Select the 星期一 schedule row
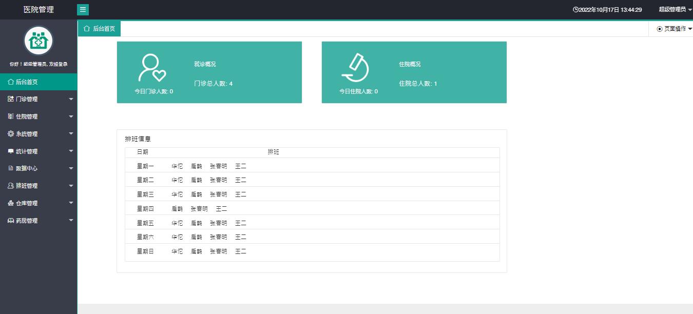The width and height of the screenshot is (693, 314). [312, 166]
